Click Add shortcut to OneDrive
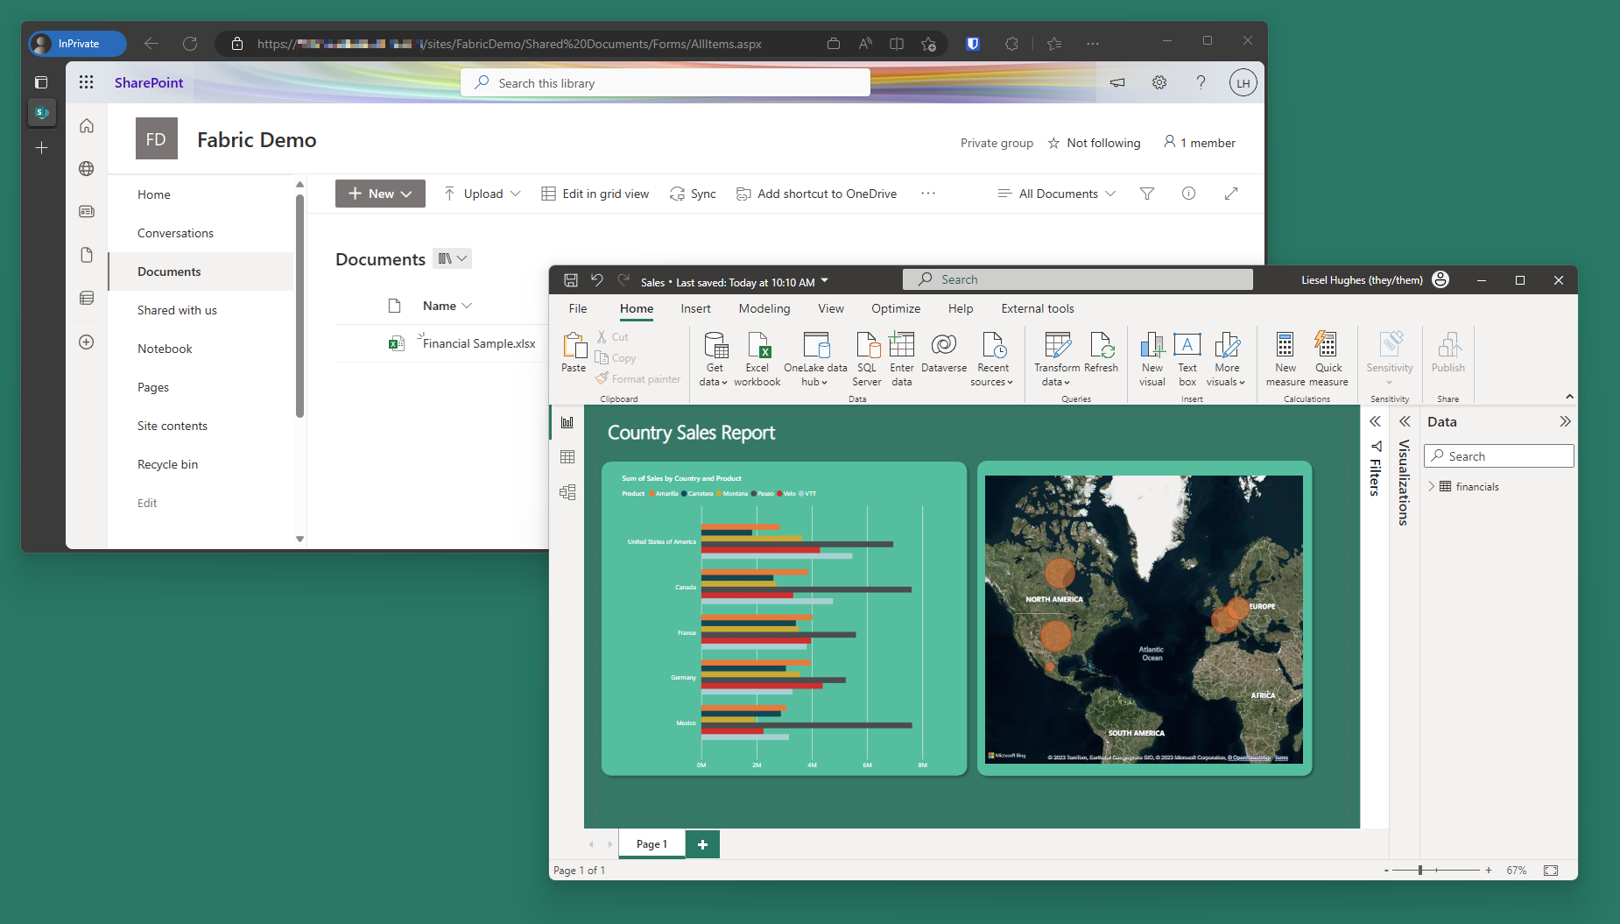Image resolution: width=1620 pixels, height=924 pixels. [816, 194]
